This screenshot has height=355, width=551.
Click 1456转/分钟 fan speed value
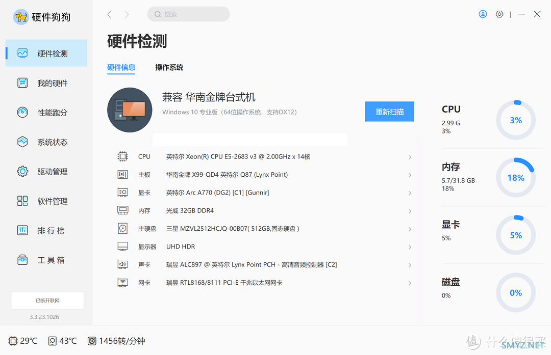pyautogui.click(x=122, y=341)
